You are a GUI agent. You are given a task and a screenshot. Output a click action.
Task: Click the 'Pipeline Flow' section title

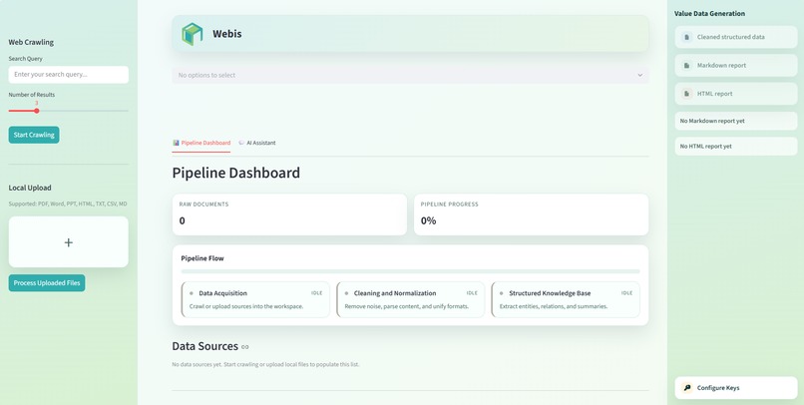(202, 258)
